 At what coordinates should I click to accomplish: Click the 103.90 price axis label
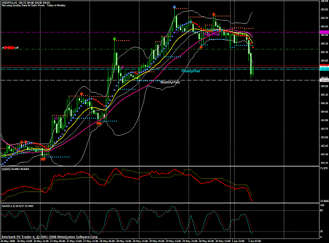324,120
